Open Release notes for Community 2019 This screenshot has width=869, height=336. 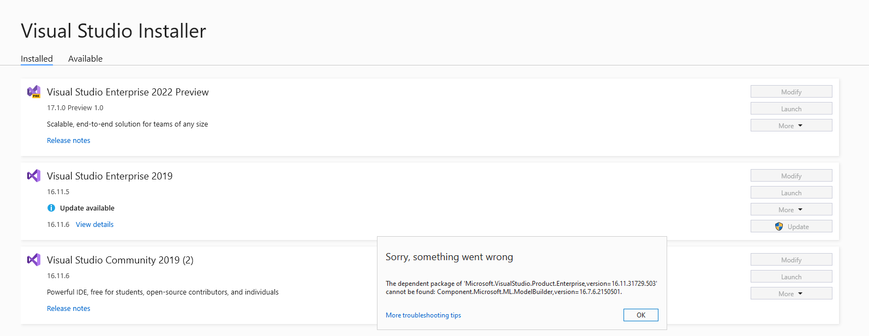(69, 308)
